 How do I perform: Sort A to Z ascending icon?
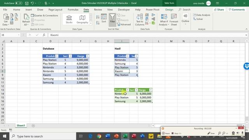click(x=98, y=17)
